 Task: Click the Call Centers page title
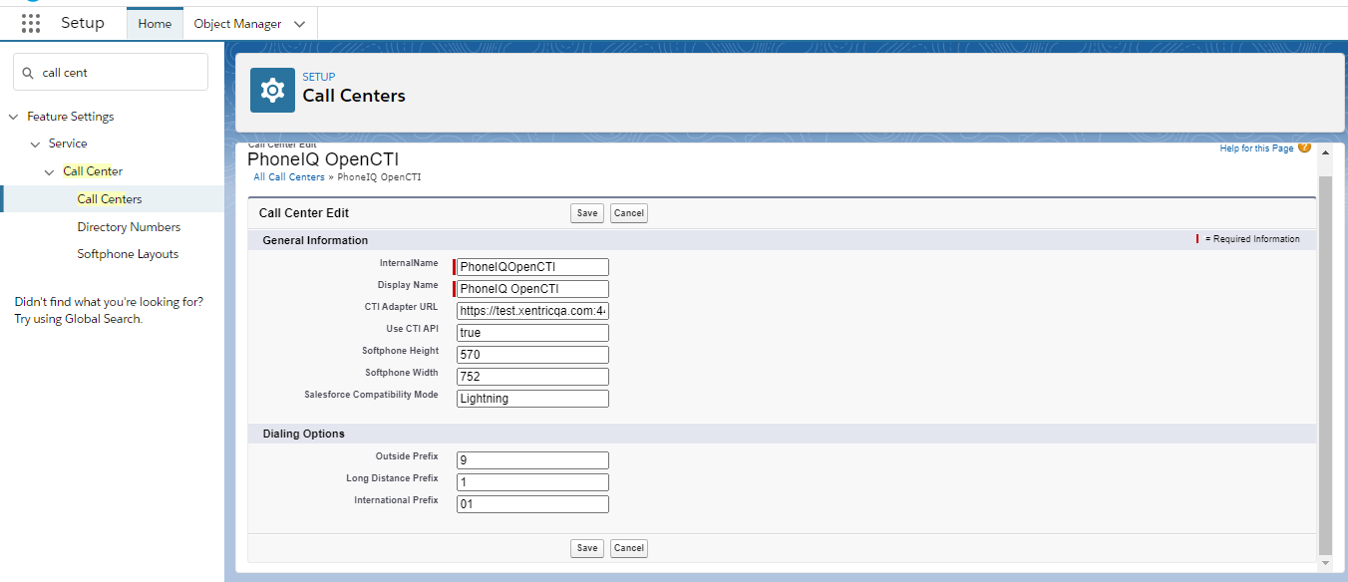coord(354,96)
